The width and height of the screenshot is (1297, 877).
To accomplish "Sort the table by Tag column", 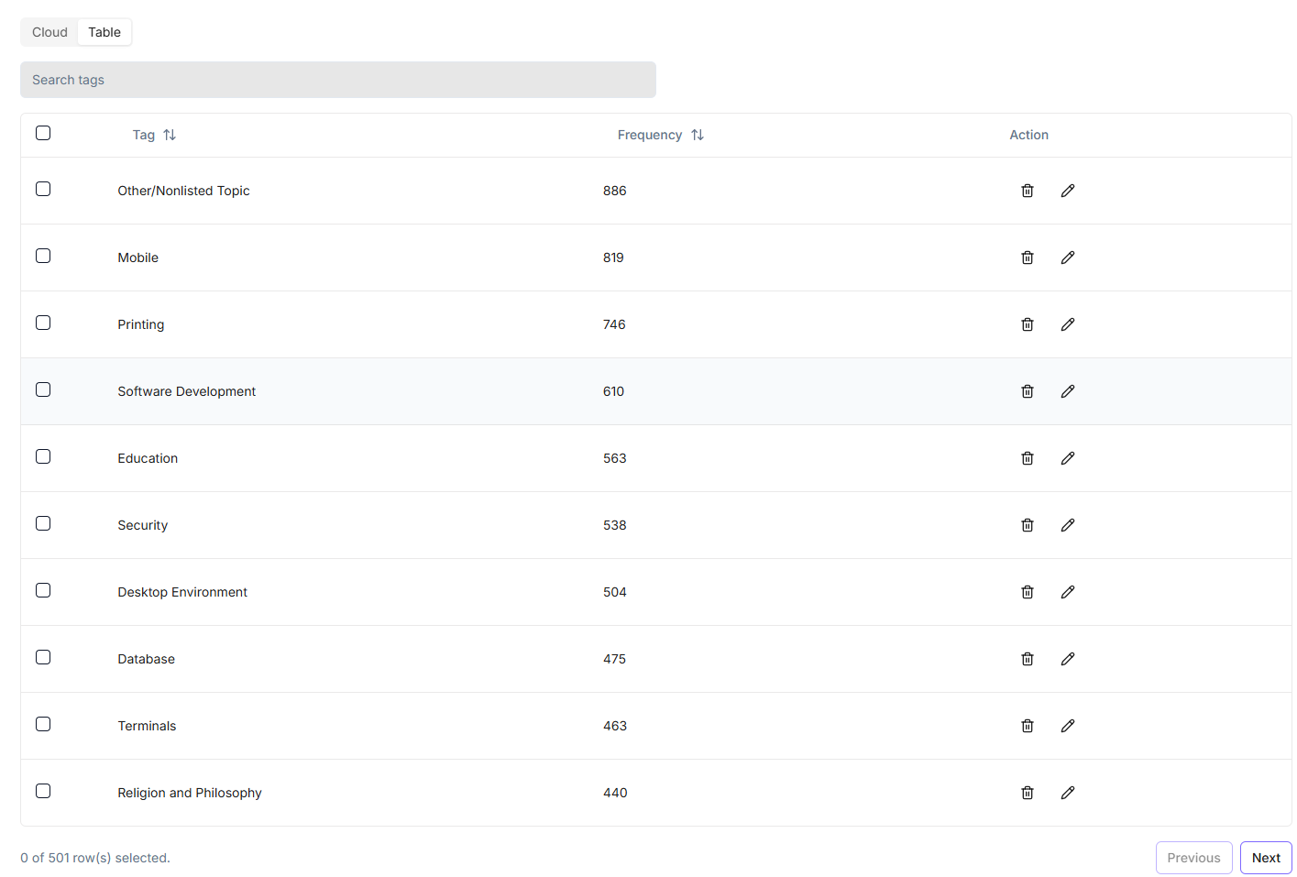I will click(154, 135).
